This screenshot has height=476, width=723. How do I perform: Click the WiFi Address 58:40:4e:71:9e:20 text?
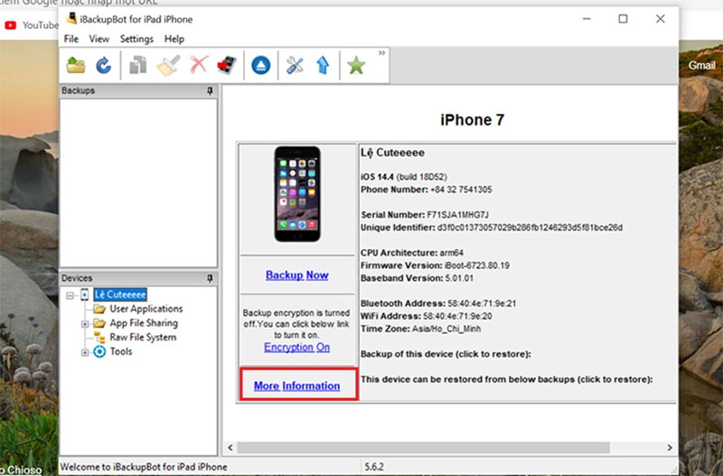[427, 316]
